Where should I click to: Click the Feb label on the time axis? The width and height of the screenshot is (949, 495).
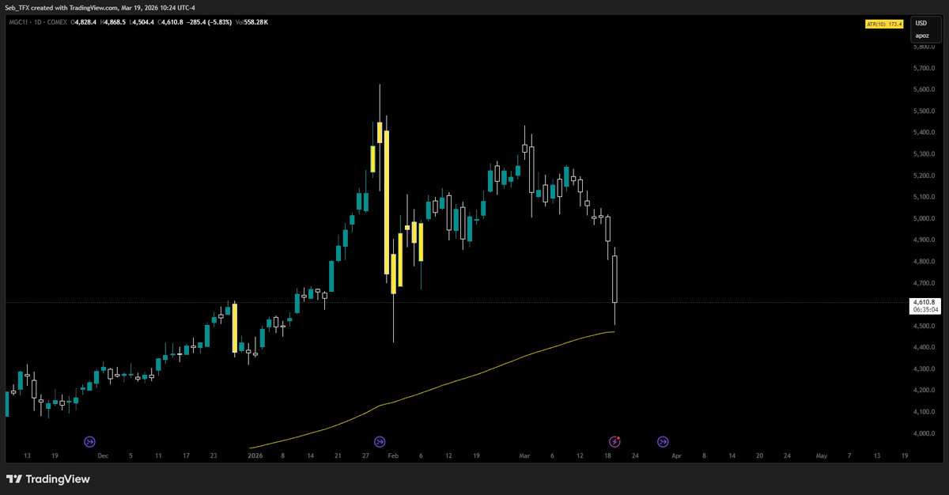coord(394,455)
